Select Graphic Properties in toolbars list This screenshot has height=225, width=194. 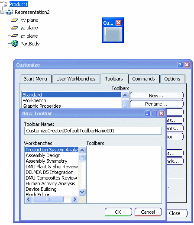(x=71, y=106)
